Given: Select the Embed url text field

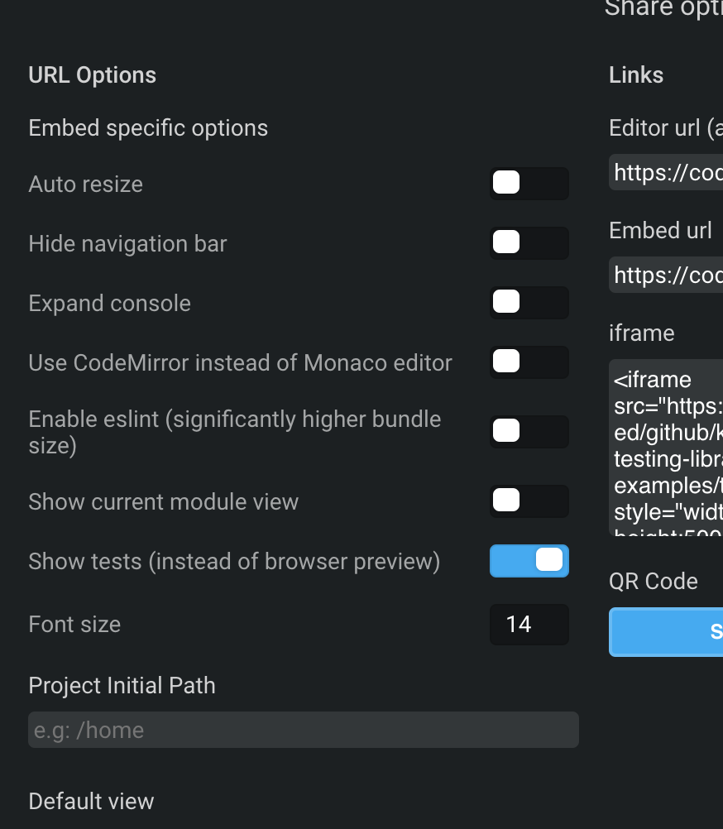Looking at the screenshot, I should [666, 275].
